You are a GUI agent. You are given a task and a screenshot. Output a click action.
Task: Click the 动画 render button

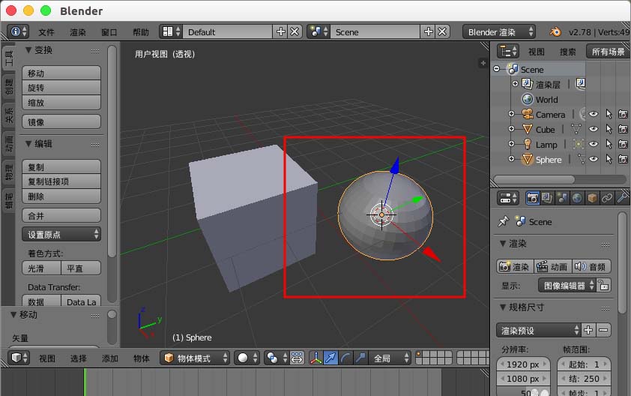[x=552, y=266]
